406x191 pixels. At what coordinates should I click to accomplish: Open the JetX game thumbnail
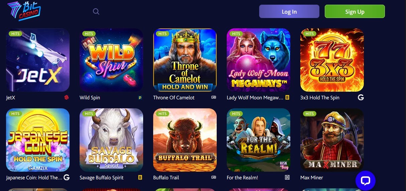point(38,60)
